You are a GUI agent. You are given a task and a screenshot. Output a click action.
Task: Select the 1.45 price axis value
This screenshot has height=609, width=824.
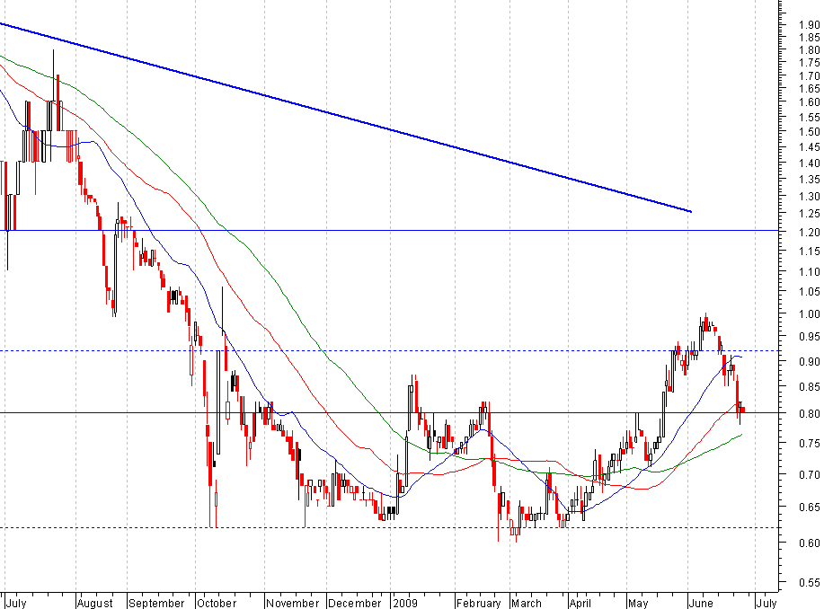(x=810, y=147)
